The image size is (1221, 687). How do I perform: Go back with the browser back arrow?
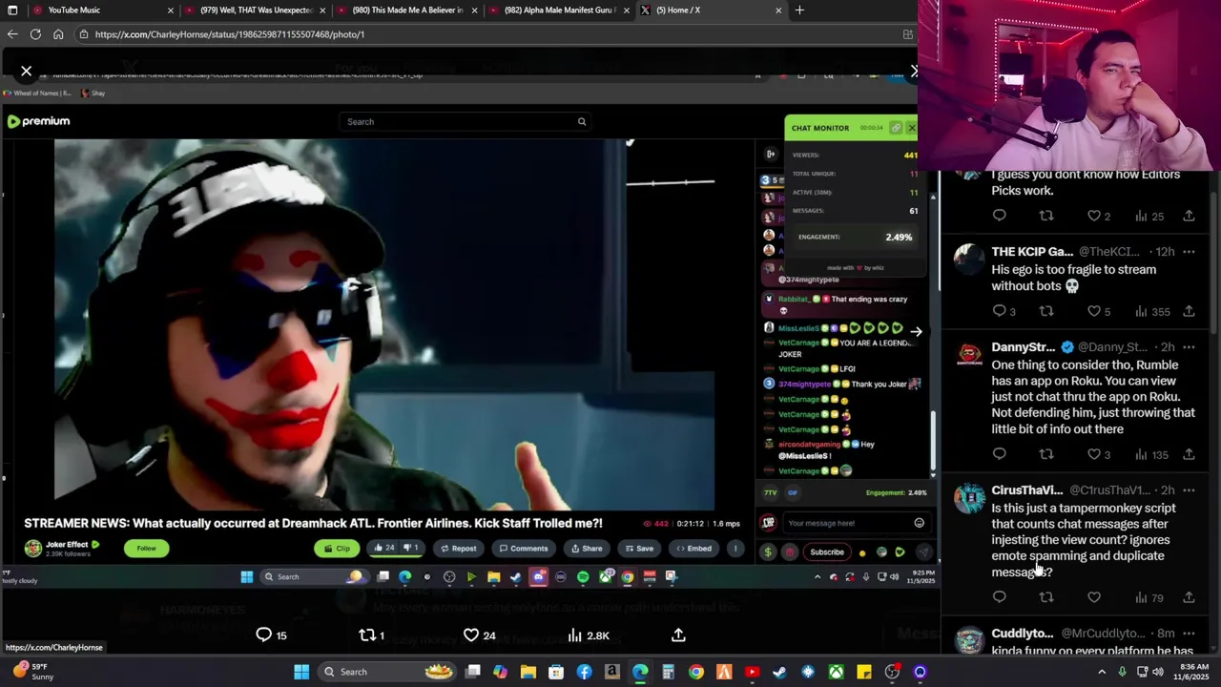pos(12,34)
